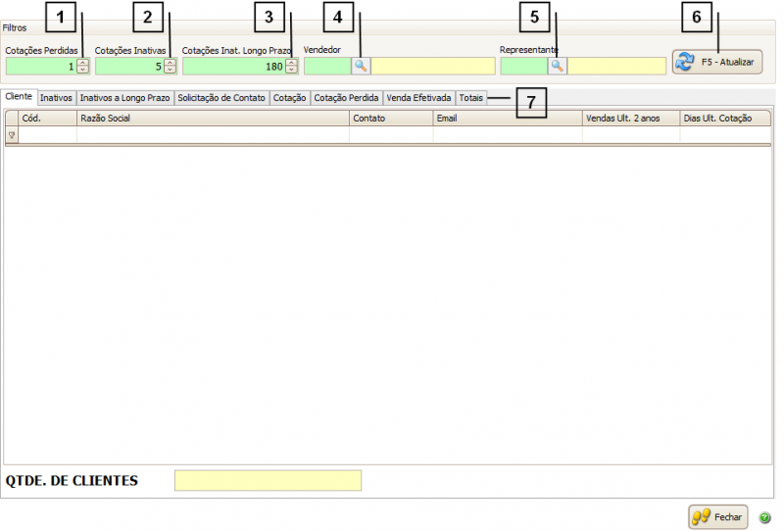784x531 pixels.
Task: Click the Representante code input field
Action: point(523,66)
